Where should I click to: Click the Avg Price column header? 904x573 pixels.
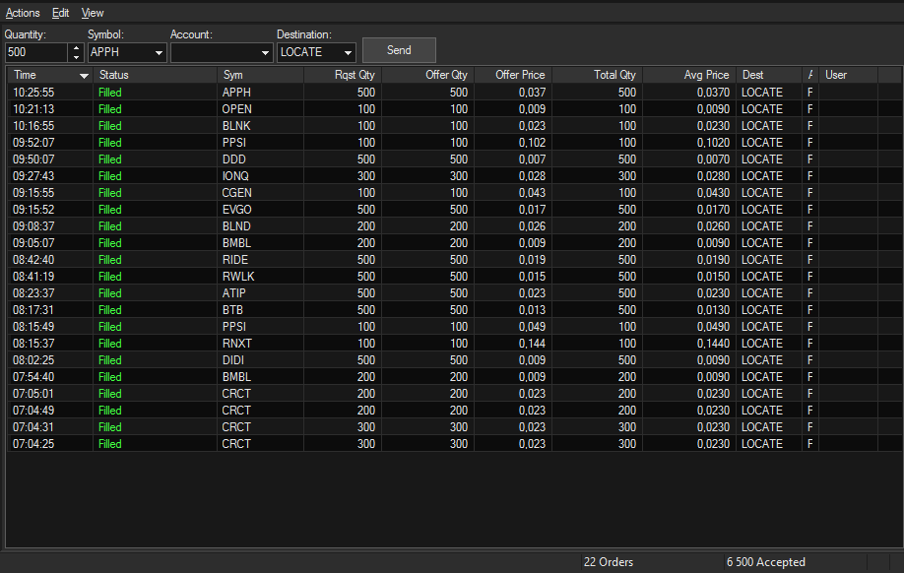[x=706, y=75]
